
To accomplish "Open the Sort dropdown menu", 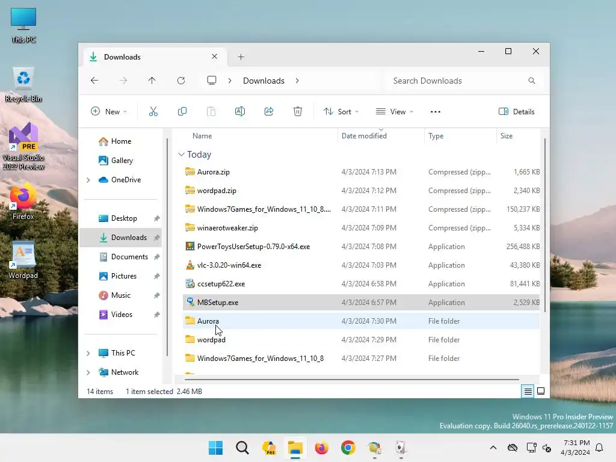I will [x=340, y=111].
